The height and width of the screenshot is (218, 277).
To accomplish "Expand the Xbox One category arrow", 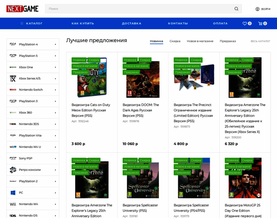I will [55, 67].
